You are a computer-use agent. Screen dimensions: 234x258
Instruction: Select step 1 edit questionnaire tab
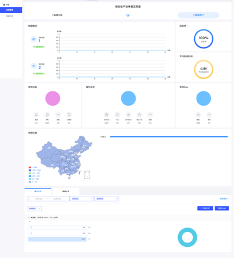coord(57,15)
